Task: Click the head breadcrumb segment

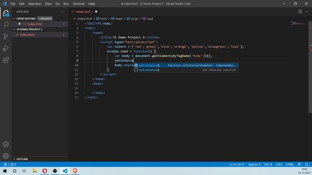Action: click(118, 18)
